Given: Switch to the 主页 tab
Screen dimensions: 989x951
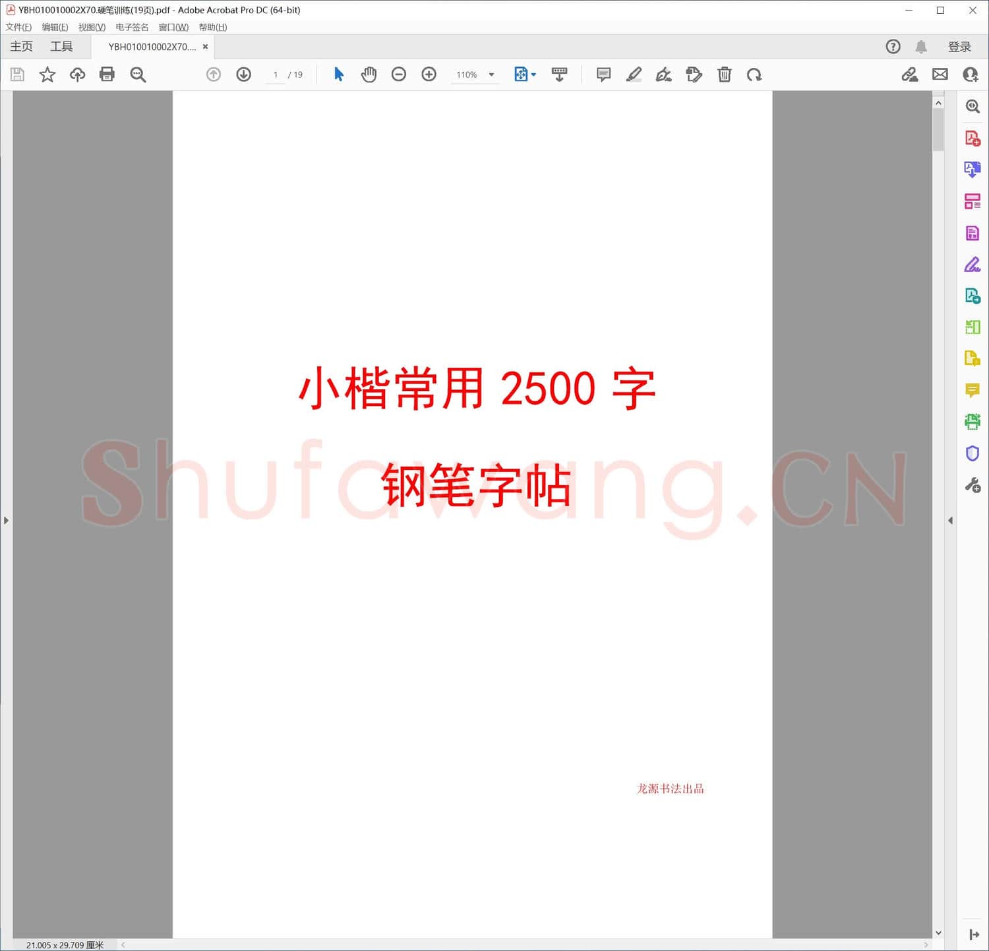Looking at the screenshot, I should (21, 47).
